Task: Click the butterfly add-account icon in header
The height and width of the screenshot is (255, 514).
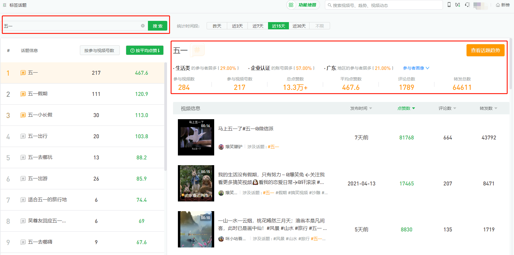Action: (458, 5)
